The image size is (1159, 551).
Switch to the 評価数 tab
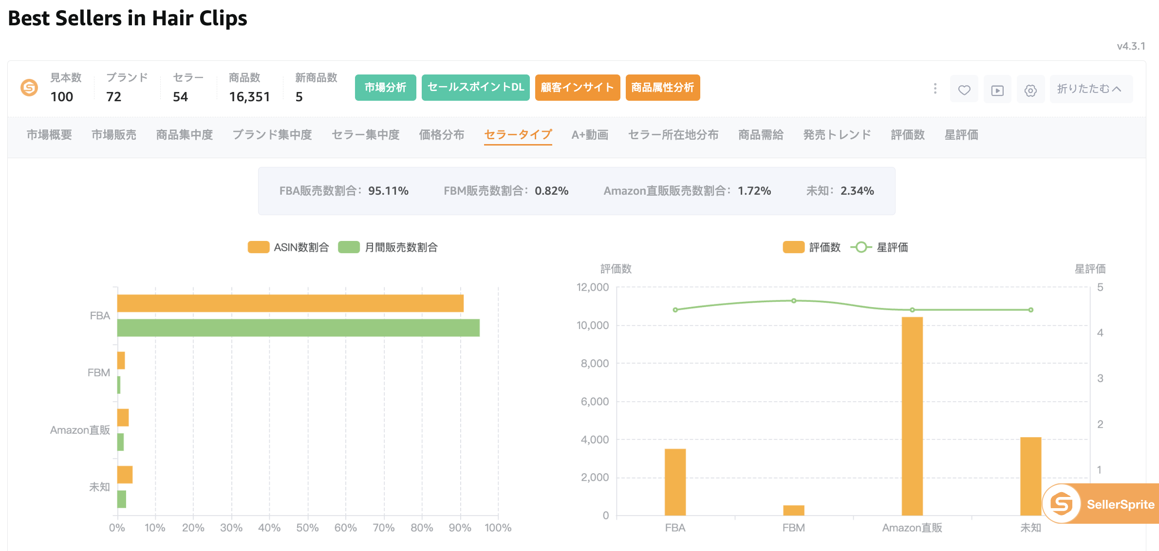[908, 135]
